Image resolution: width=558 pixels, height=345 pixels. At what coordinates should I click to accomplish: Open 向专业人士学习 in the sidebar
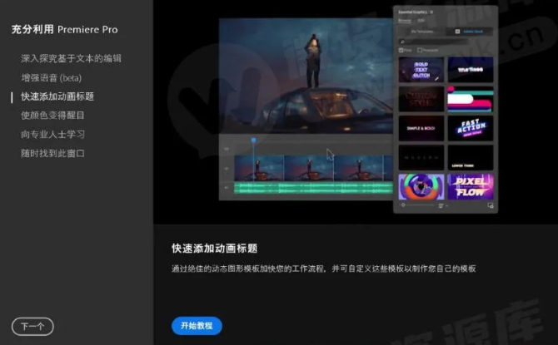pyautogui.click(x=52, y=135)
